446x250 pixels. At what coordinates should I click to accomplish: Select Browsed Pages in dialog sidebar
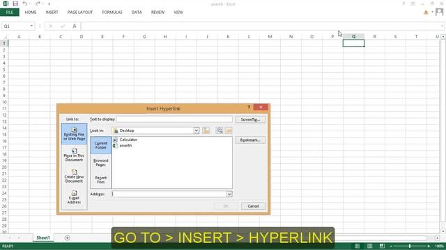101,162
